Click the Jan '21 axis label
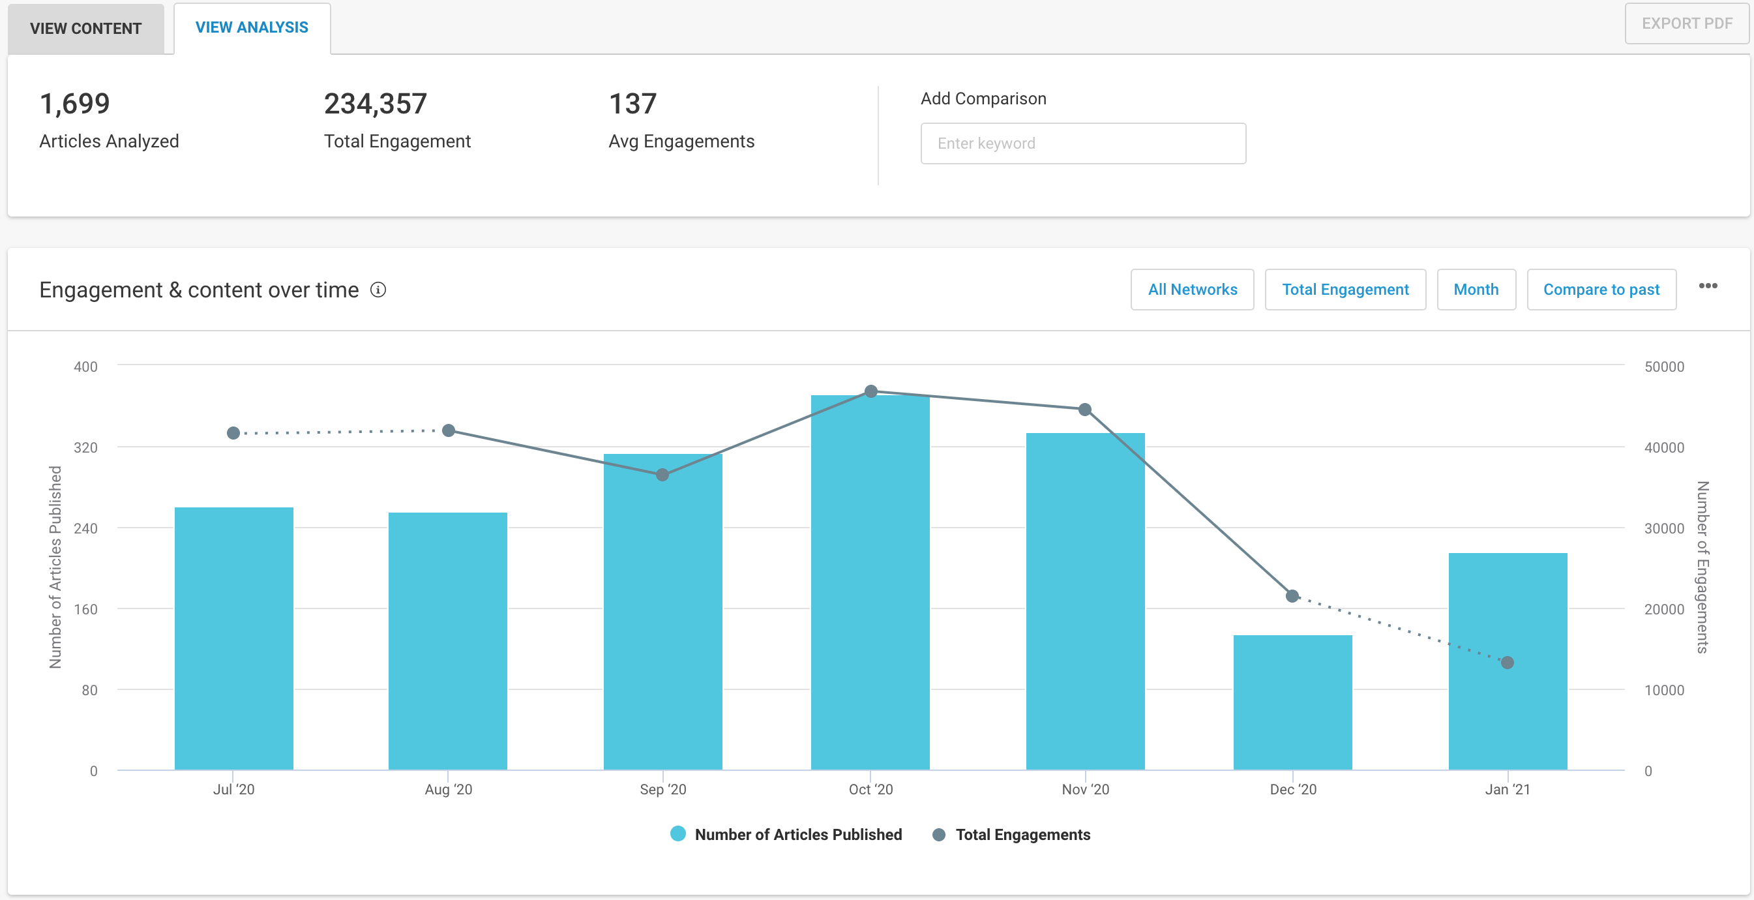 (1508, 790)
